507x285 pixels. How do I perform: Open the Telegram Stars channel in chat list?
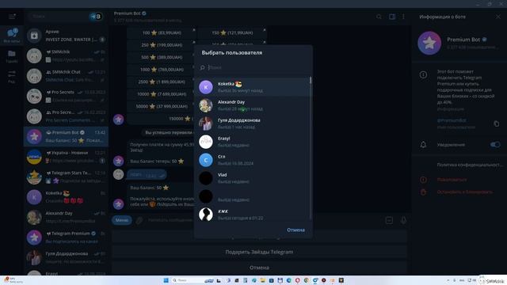(66, 177)
